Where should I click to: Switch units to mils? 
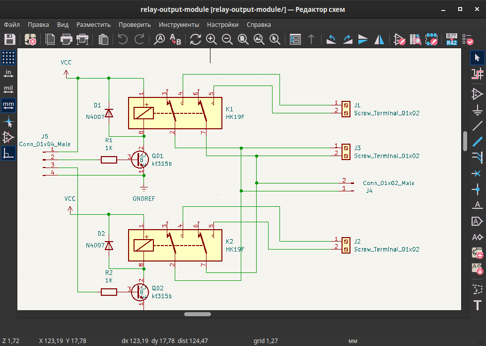pos(9,89)
